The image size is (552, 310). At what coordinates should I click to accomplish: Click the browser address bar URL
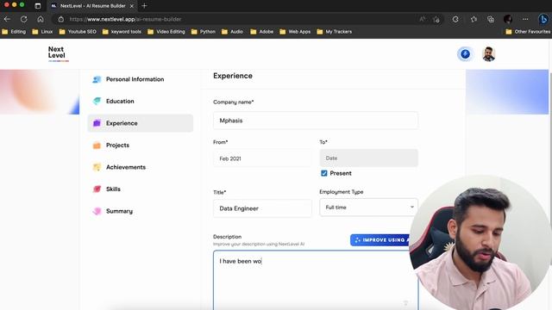pyautogui.click(x=125, y=19)
